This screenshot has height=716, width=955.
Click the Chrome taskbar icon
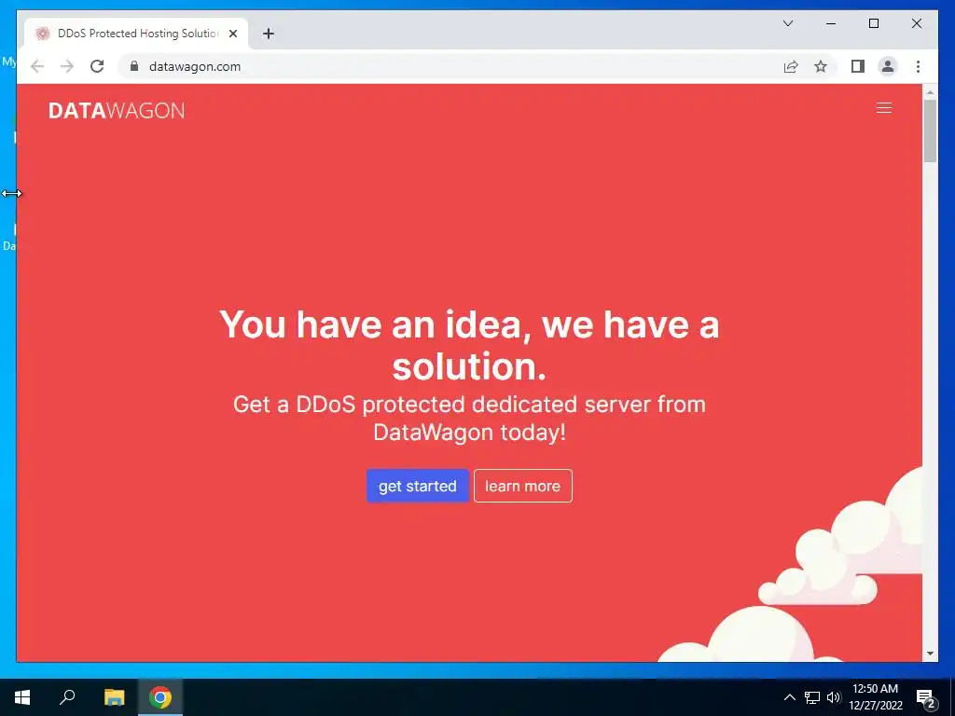pos(160,697)
